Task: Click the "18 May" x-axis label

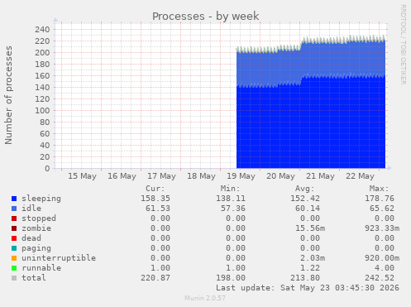Action: (201, 176)
